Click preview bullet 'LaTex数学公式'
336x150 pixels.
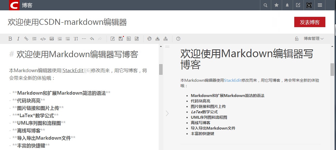click(x=204, y=112)
